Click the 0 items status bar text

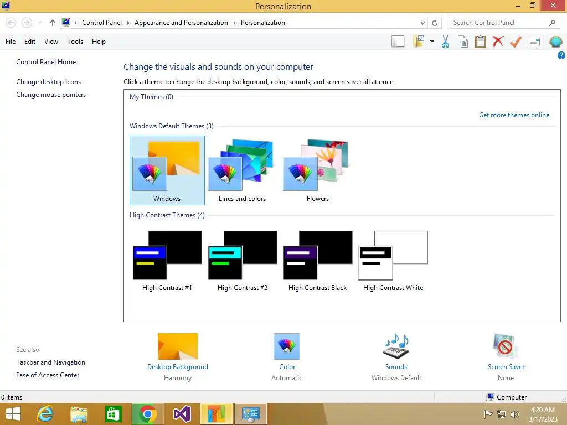point(12,397)
